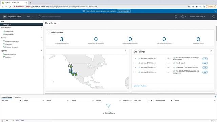Maximize the Site Pairings panel

click(x=211, y=51)
